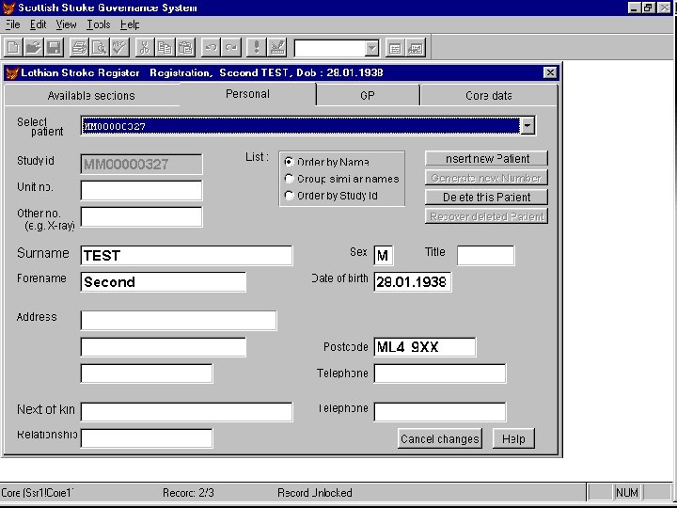Click the Relationship input field

tap(147, 438)
